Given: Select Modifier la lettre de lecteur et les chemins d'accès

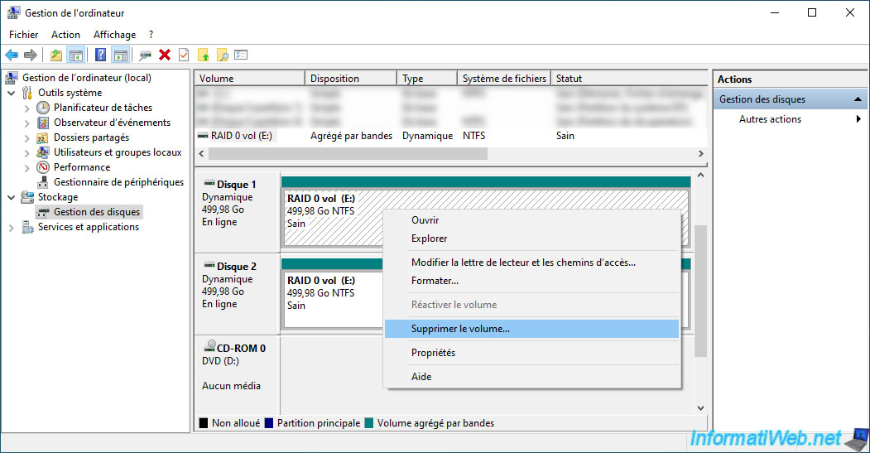Looking at the screenshot, I should 531,263.
